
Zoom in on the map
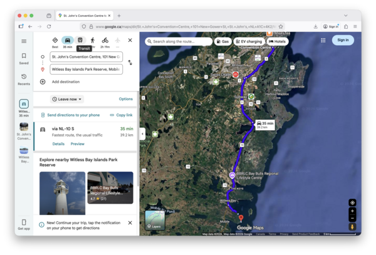pos(352,211)
